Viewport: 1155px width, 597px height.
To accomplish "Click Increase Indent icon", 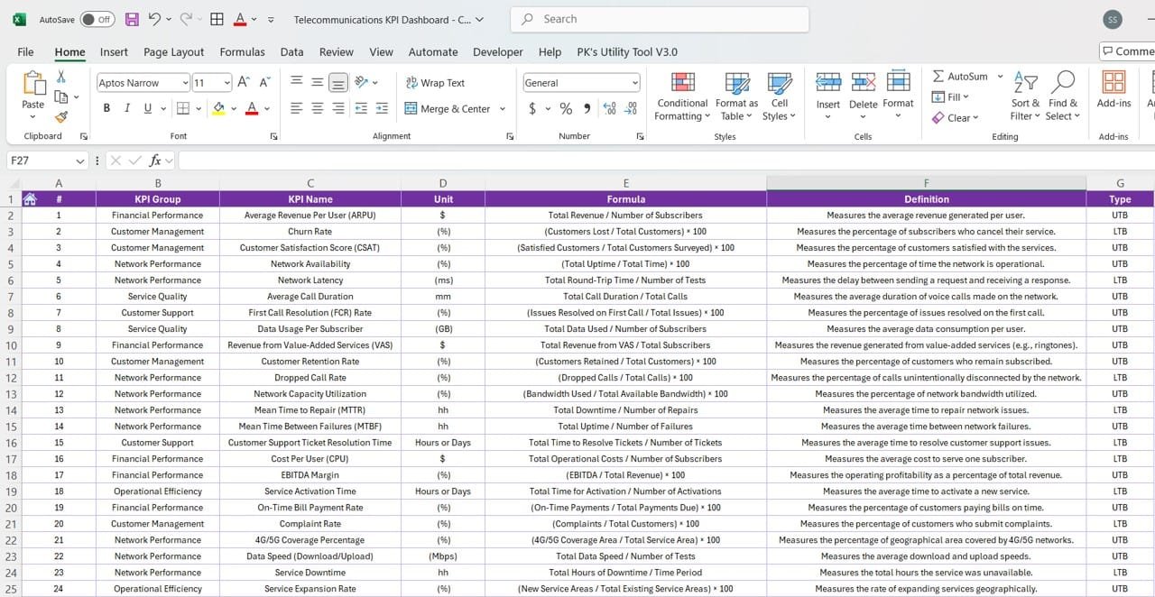I will click(x=382, y=108).
